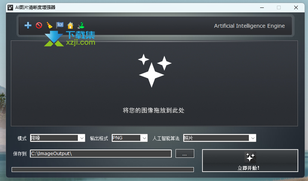This screenshot has height=181, width=308.
Task: Open the flag language icon
Action: coord(60,25)
